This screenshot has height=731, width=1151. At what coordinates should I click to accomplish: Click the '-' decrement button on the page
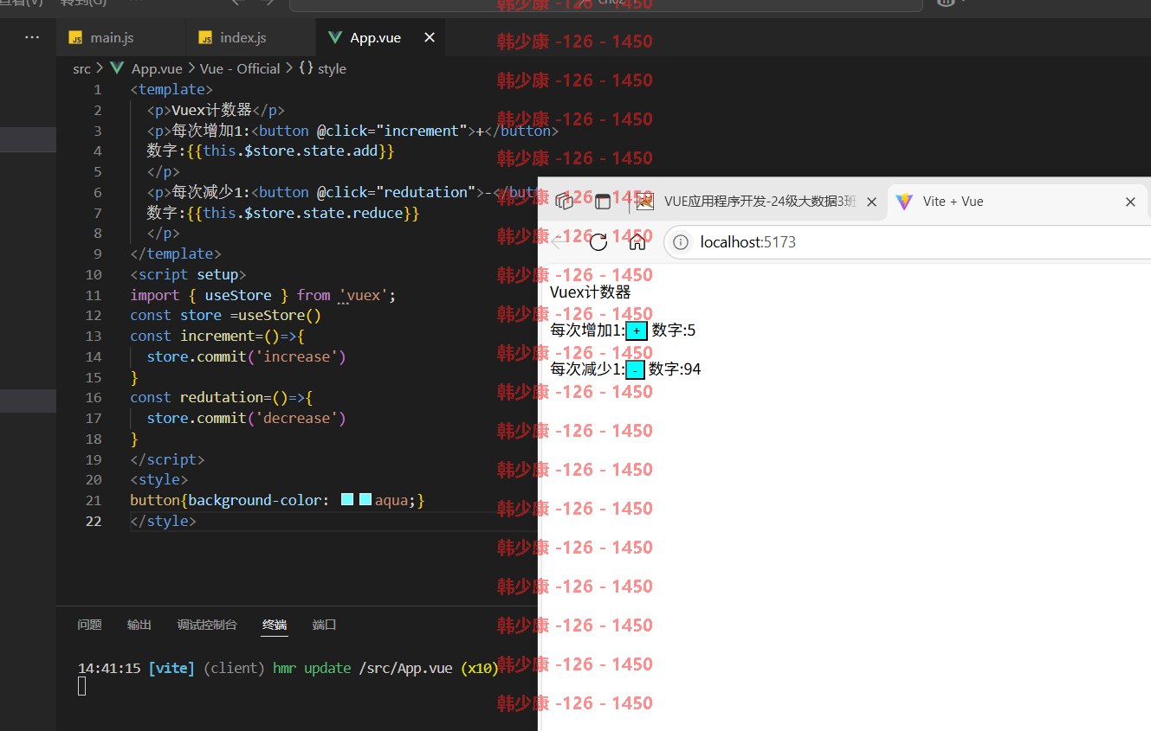coord(635,370)
